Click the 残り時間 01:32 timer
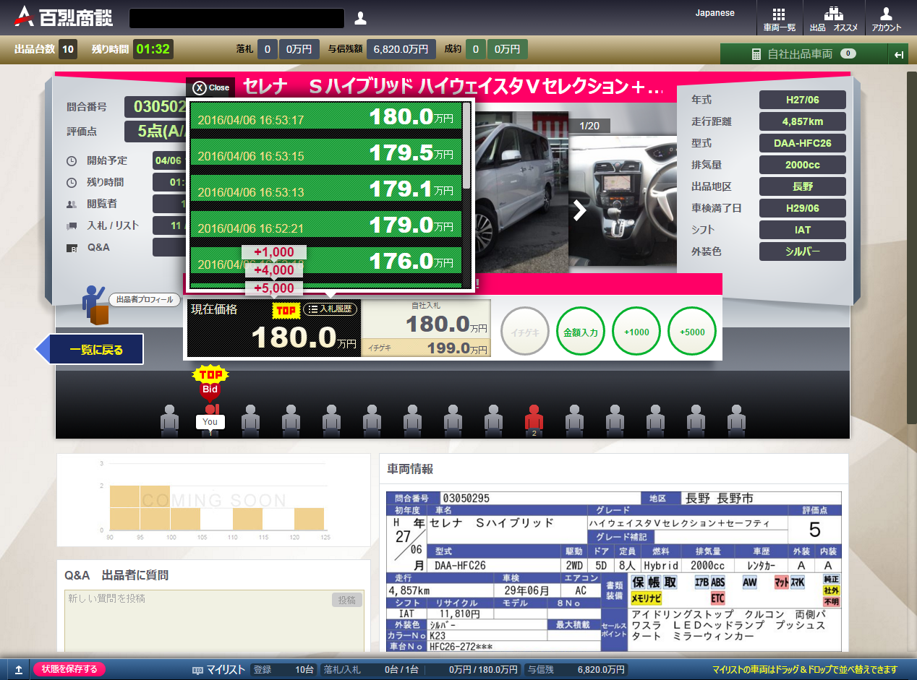The width and height of the screenshot is (917, 680). 153,49
